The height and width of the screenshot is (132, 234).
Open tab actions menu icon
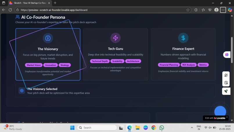pos(3,3)
